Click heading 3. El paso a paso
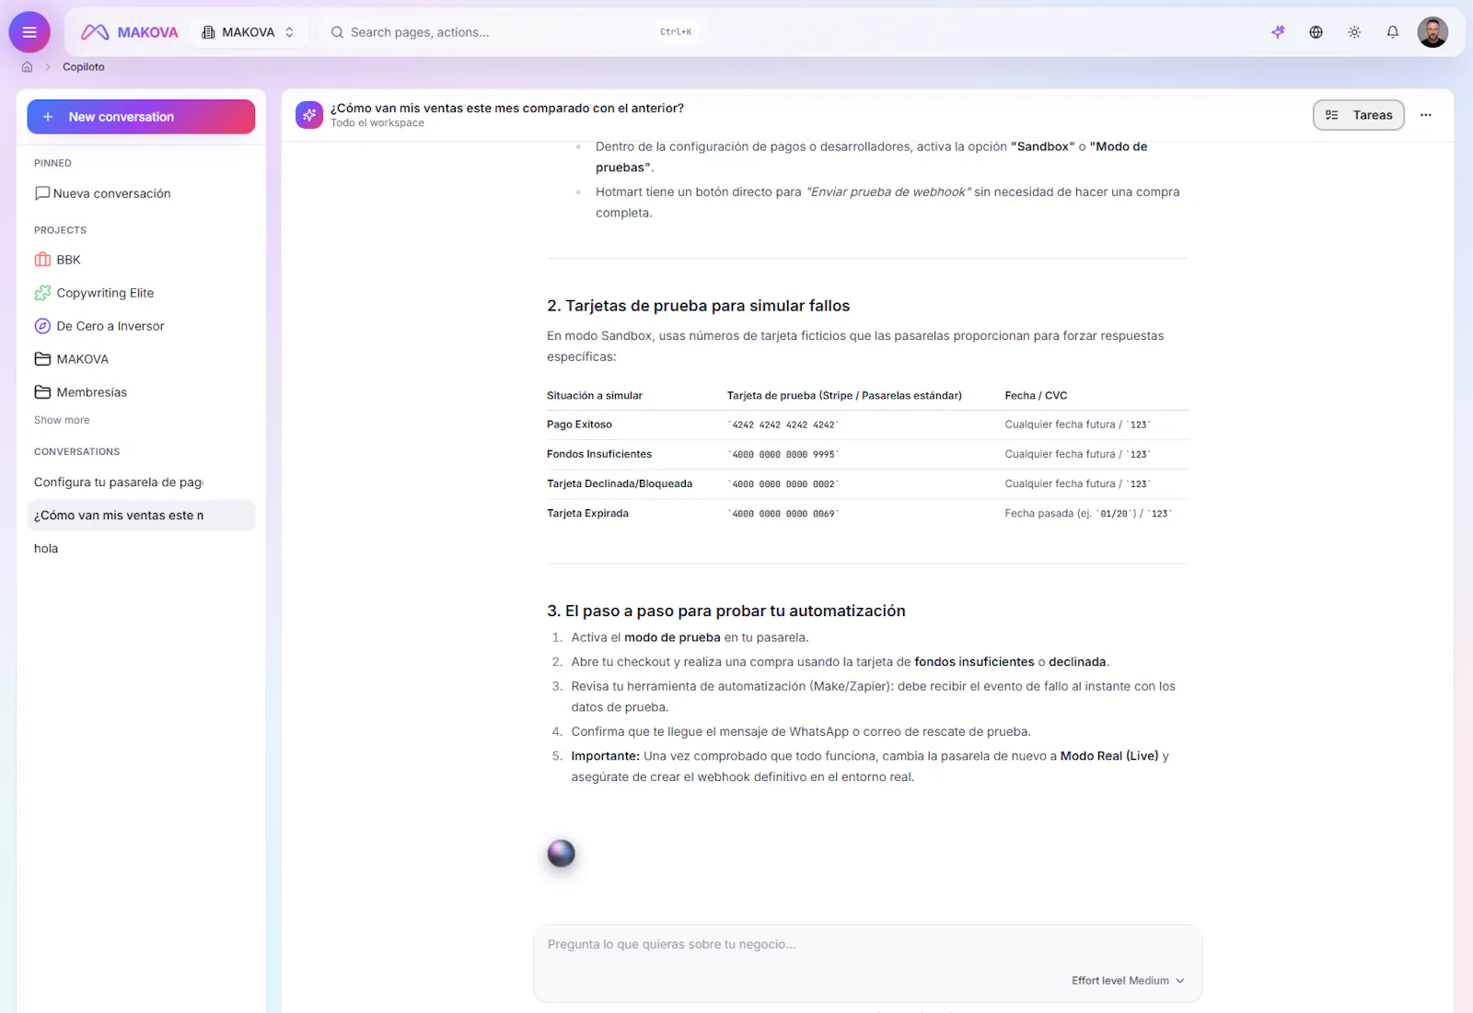 coord(725,611)
